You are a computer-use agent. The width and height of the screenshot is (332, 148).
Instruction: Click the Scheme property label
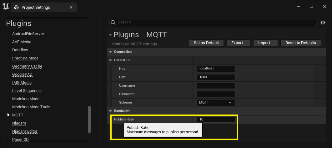click(125, 102)
